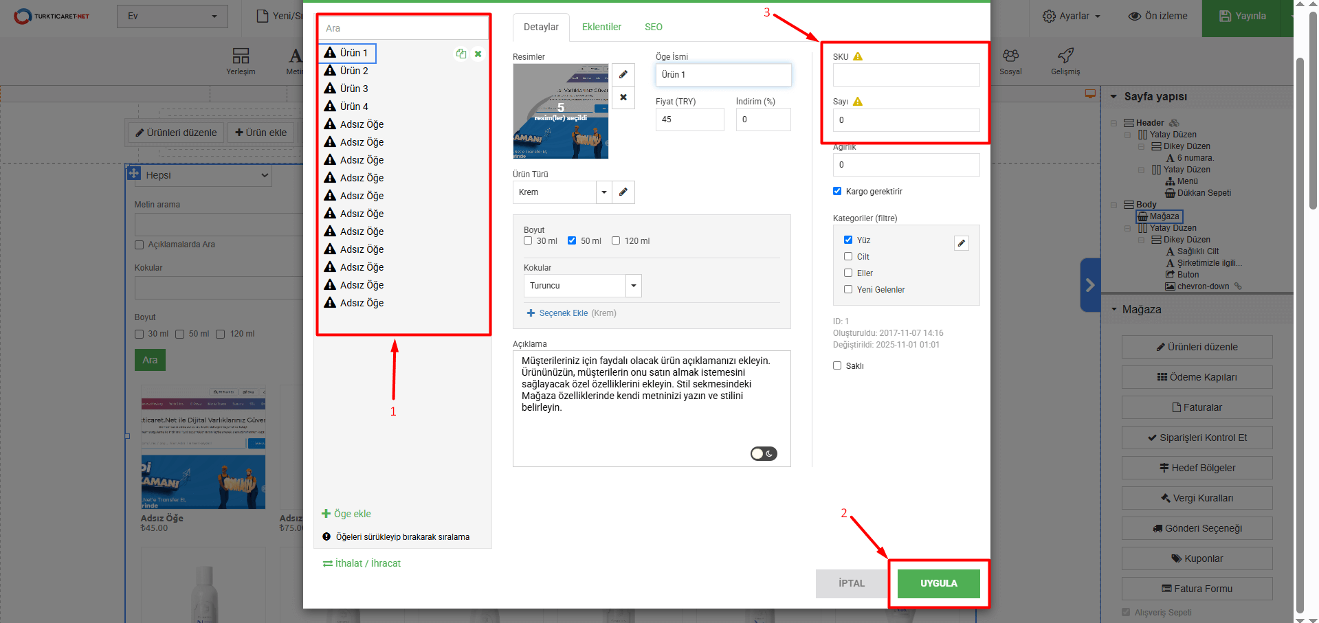The height and width of the screenshot is (623, 1319).
Task: Enable the Saklı checkbox
Action: click(x=837, y=366)
